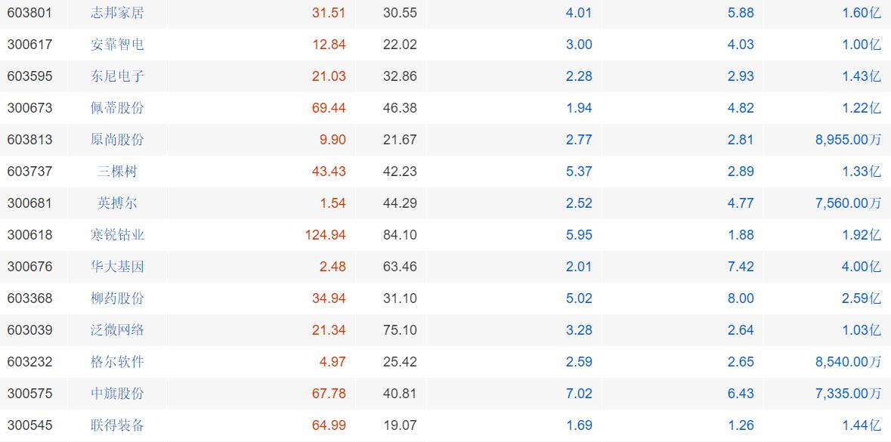891x442 pixels.
Task: Select the 原尚股份 stock link
Action: click(117, 140)
